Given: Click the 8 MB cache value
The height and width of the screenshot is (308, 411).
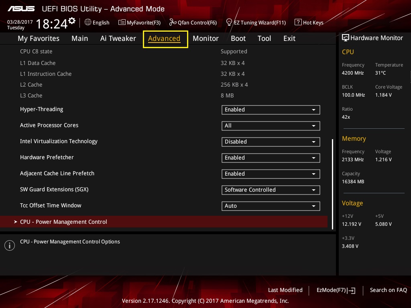Looking at the screenshot, I should pyautogui.click(x=227, y=95).
